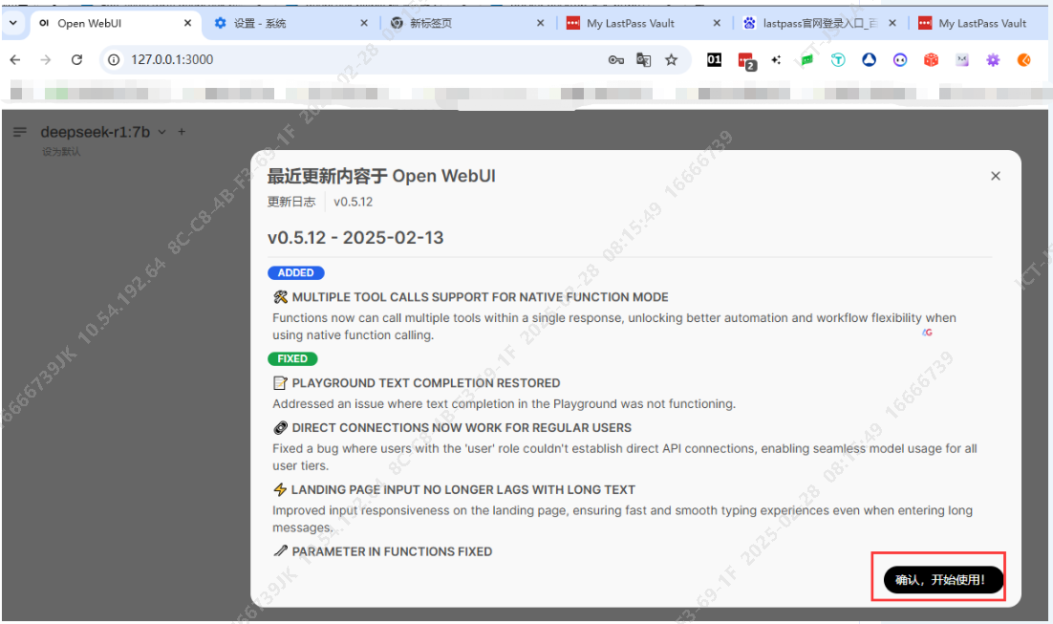1053x624 pixels.
Task: Close the changelog dialog with X
Action: pos(996,176)
